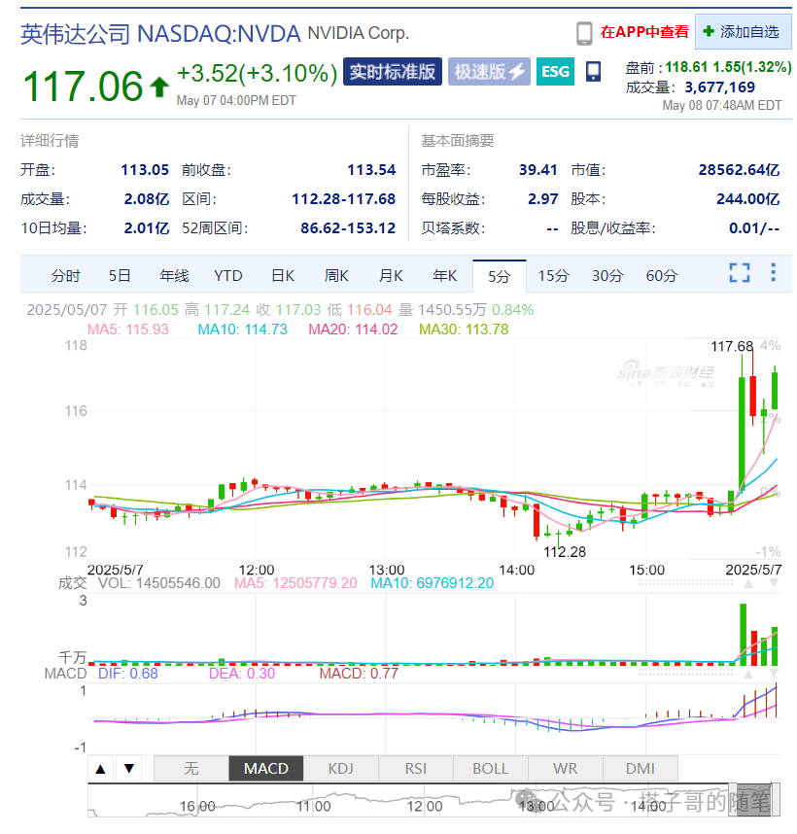Select the 年K chart tab

(445, 275)
